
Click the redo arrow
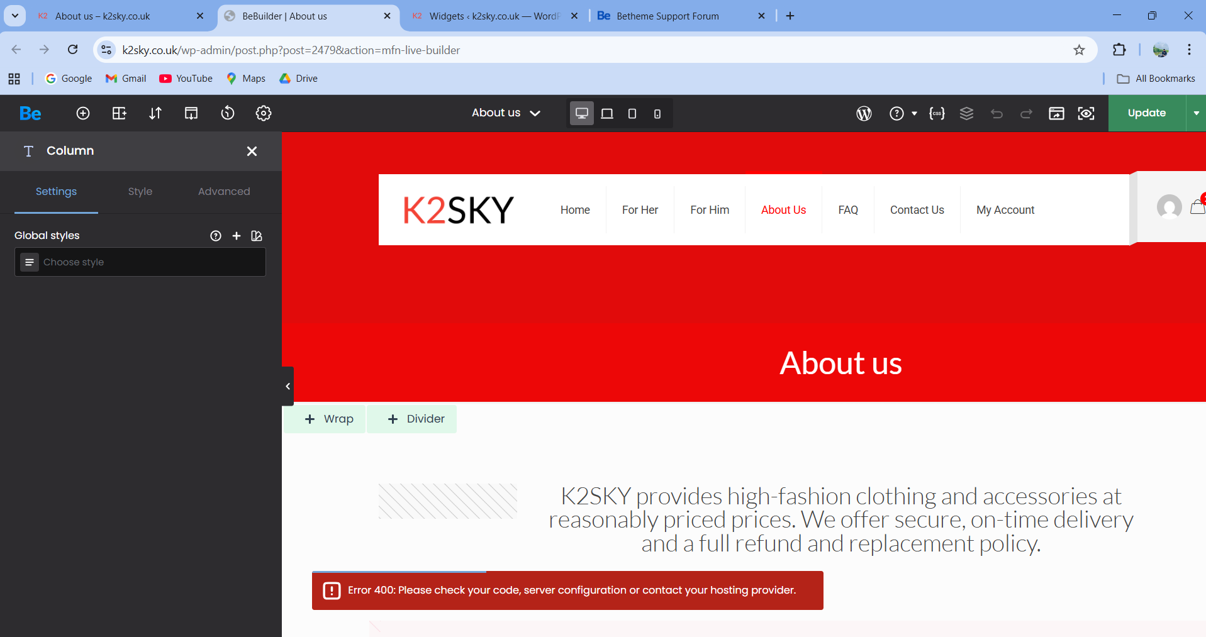click(x=1026, y=113)
